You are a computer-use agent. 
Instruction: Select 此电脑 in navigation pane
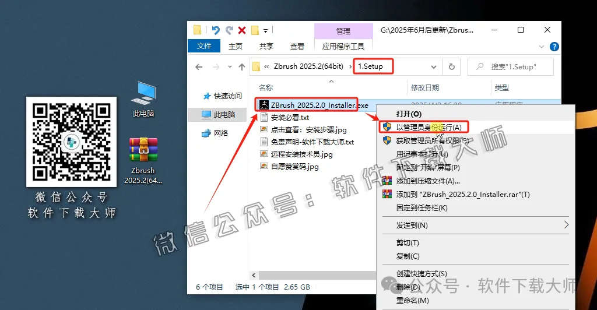click(218, 114)
